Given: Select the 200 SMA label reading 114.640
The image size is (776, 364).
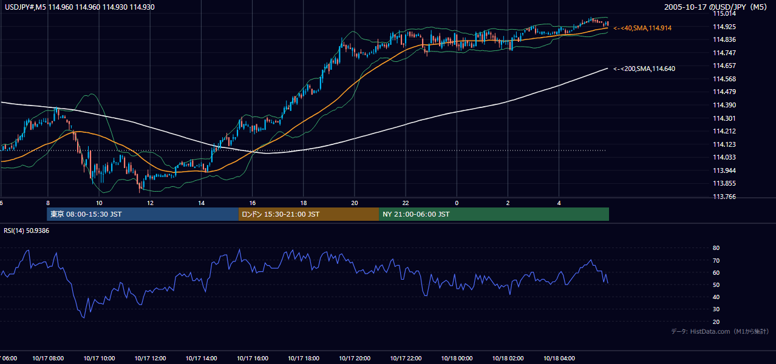Looking at the screenshot, I should coord(644,69).
